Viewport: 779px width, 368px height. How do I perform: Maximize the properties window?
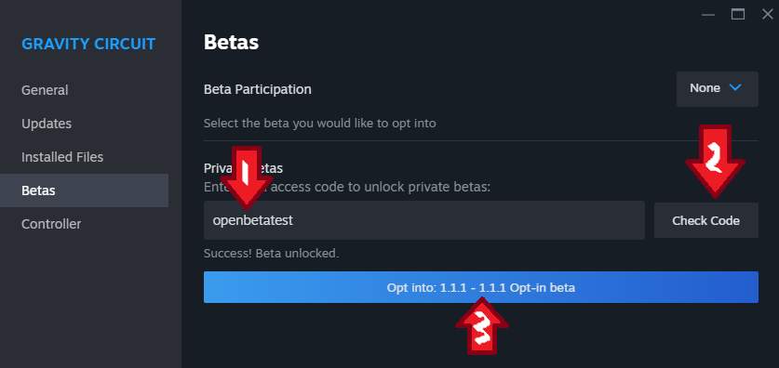pyautogui.click(x=738, y=14)
